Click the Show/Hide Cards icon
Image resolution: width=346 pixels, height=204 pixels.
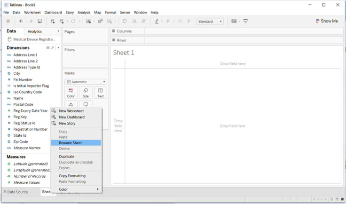pos(234,21)
